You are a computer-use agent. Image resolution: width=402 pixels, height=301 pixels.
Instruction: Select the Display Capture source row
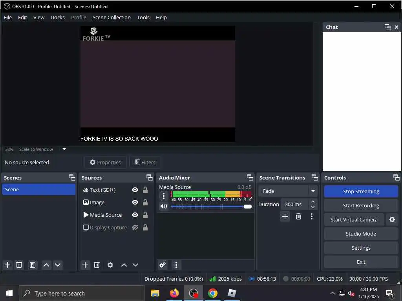pyautogui.click(x=116, y=227)
